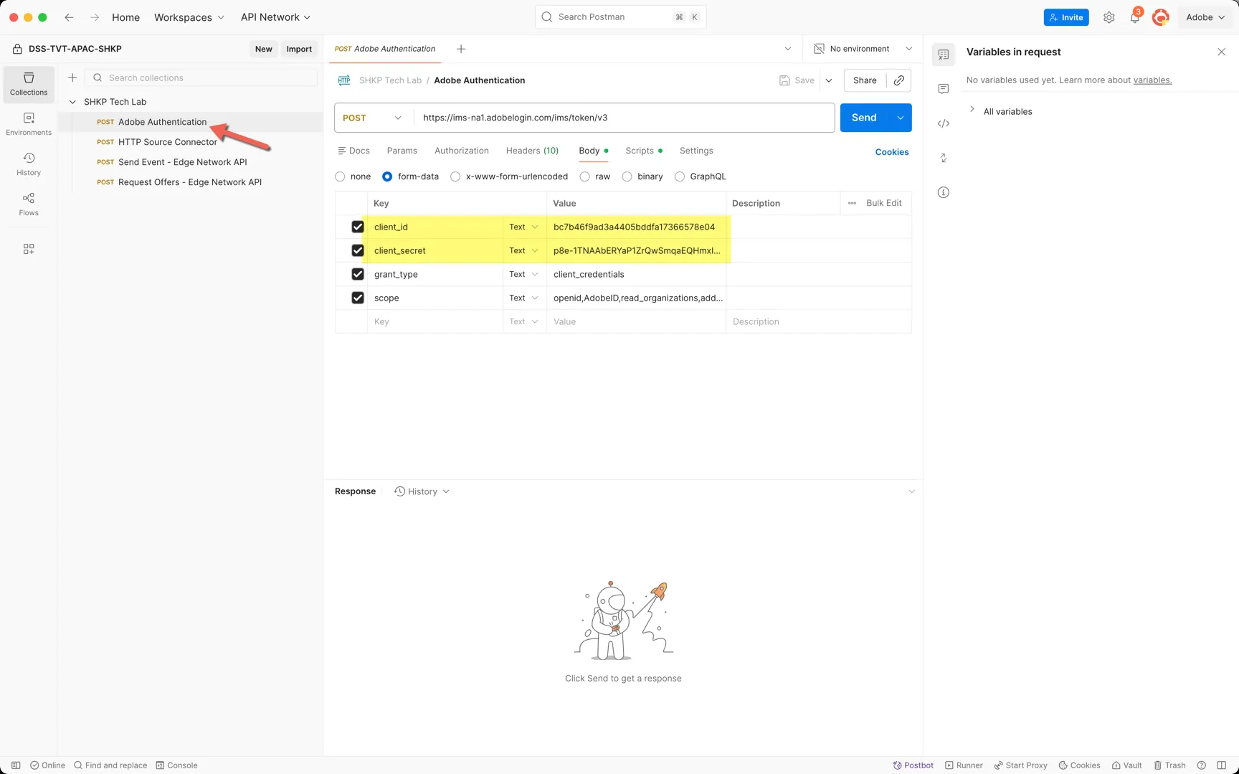Click the Search collections field

[x=201, y=77]
